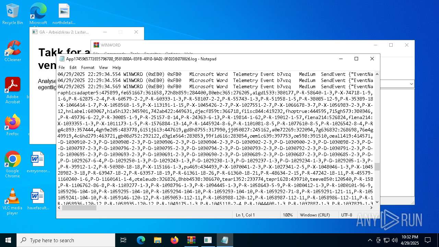Click Notepad's scroll up arrow
The width and height of the screenshot is (439, 247).
point(377,74)
